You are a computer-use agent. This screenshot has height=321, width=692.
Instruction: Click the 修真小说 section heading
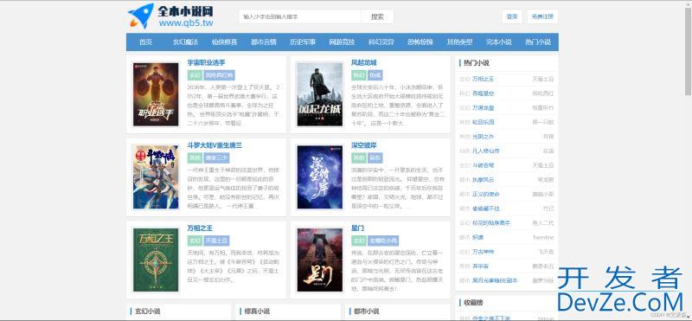257,311
